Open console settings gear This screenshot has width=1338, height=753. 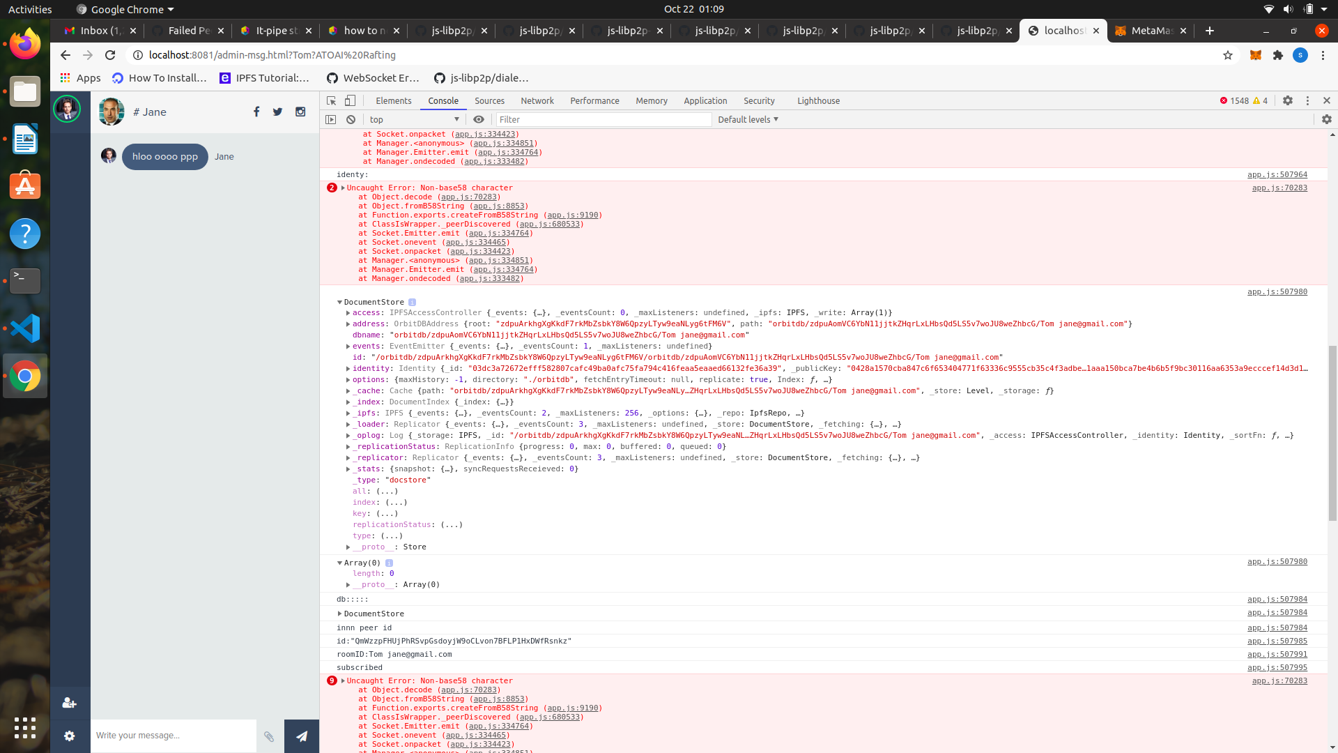[x=1327, y=119]
